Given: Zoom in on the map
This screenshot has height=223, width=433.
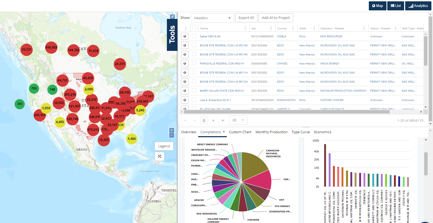Looking at the screenshot, I should click(172, 130).
